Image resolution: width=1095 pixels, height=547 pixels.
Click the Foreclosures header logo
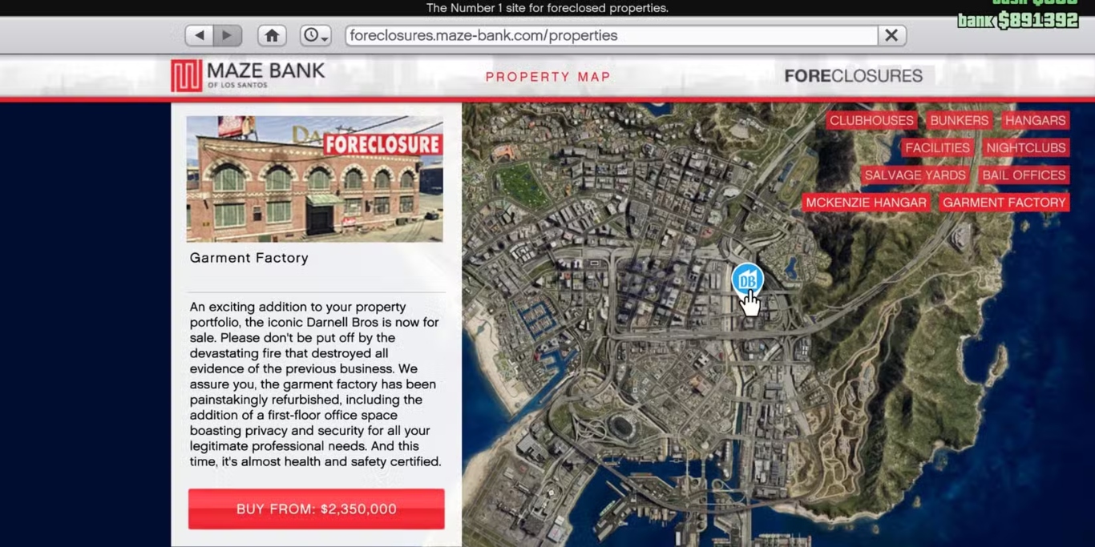coord(853,76)
